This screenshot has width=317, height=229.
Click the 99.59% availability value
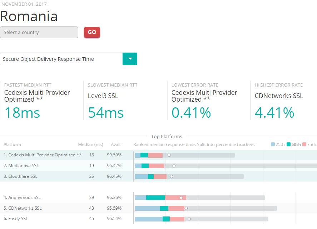point(114,155)
